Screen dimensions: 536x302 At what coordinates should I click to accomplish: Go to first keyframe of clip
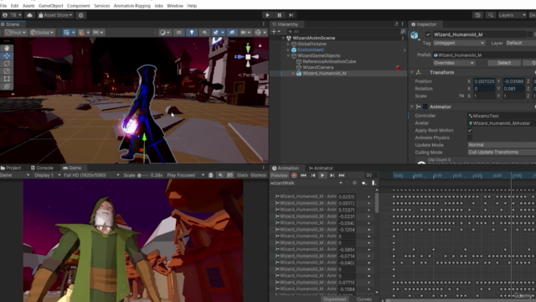pos(303,175)
